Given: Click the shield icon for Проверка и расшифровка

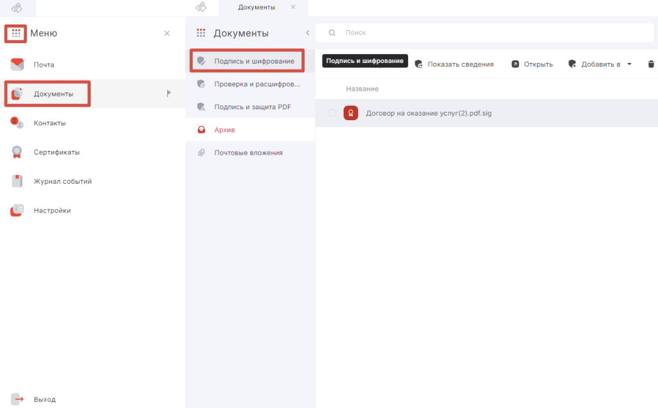Looking at the screenshot, I should click(201, 84).
